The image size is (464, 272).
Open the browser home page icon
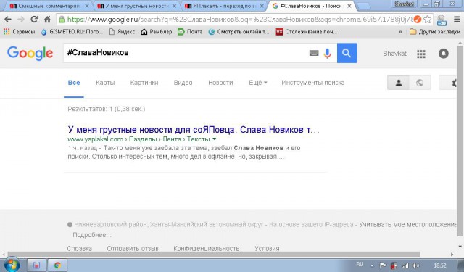click(x=47, y=20)
